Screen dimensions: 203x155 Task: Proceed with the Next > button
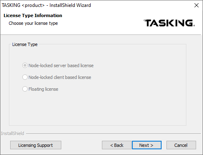147,145
